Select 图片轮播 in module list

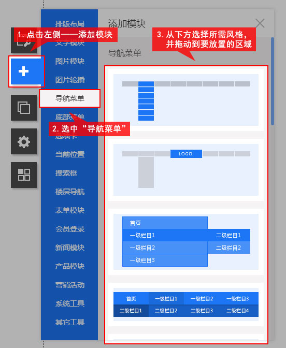[x=70, y=80]
